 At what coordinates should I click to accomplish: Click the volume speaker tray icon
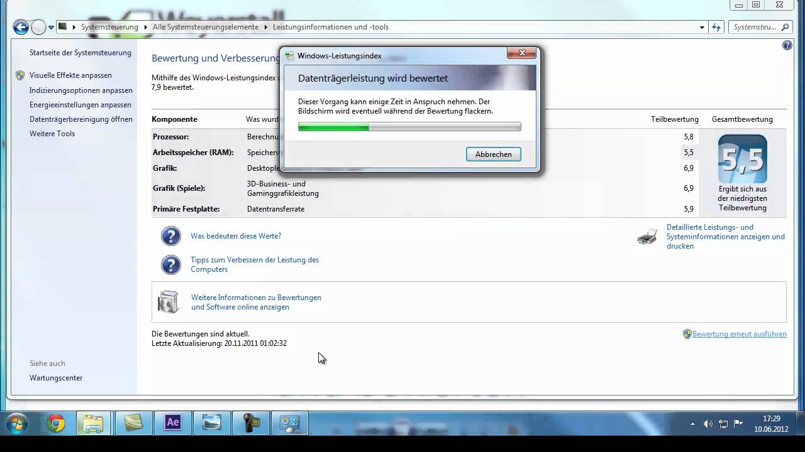click(x=708, y=424)
